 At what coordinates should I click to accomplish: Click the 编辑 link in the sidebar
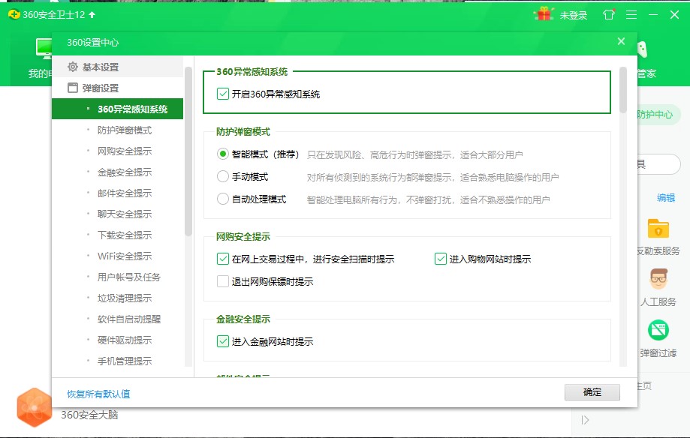(x=666, y=197)
